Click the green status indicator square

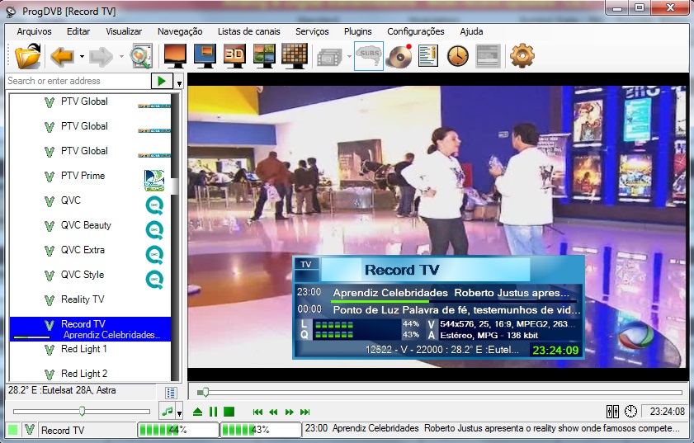coord(13,429)
